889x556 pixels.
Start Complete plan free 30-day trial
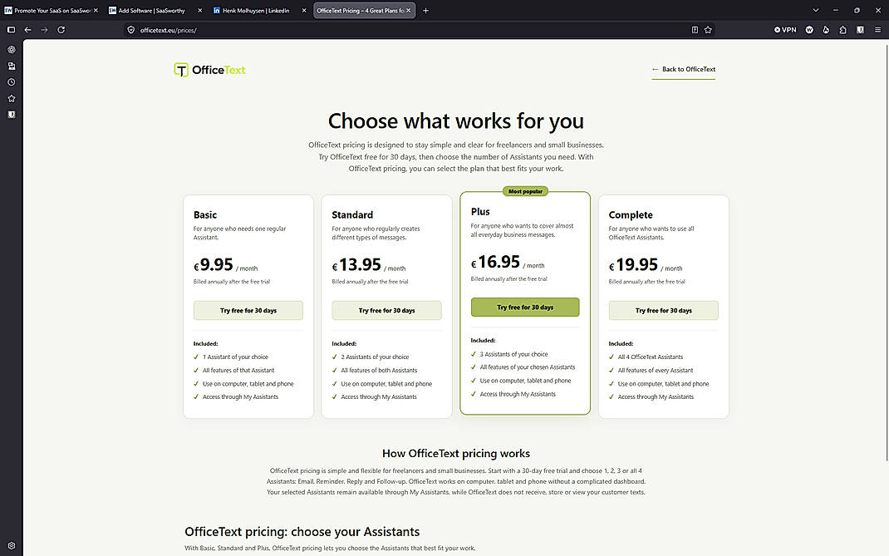[663, 310]
